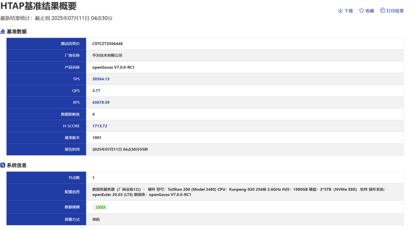Click the download arrow icon
Viewport: 411px width, 229px height.
pyautogui.click(x=340, y=10)
